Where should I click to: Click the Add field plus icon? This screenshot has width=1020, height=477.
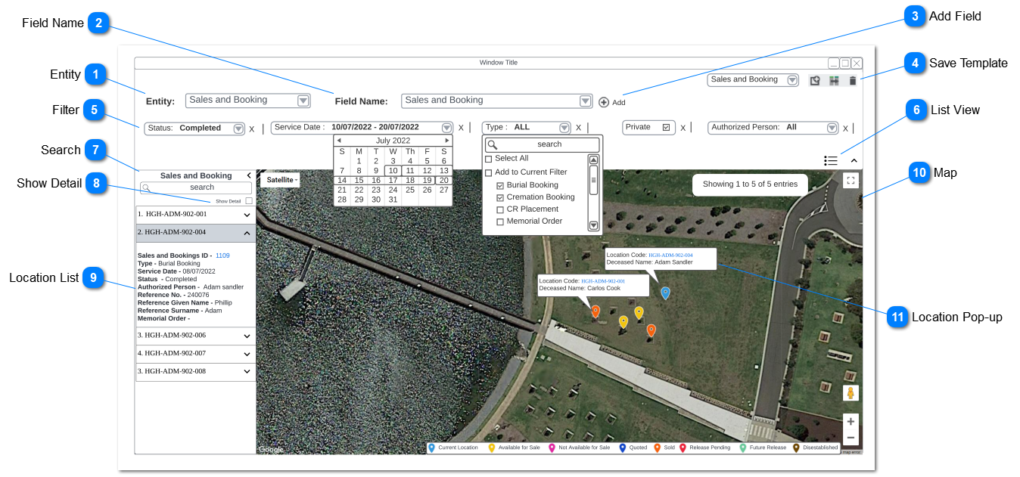(604, 102)
